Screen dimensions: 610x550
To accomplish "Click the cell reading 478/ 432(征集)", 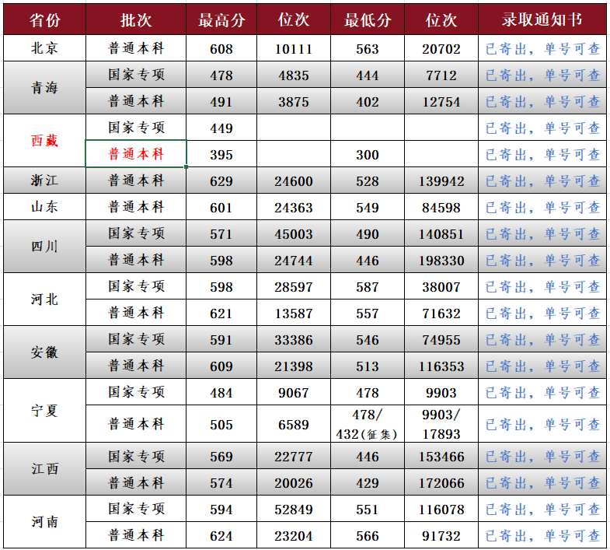I will pos(368,424).
